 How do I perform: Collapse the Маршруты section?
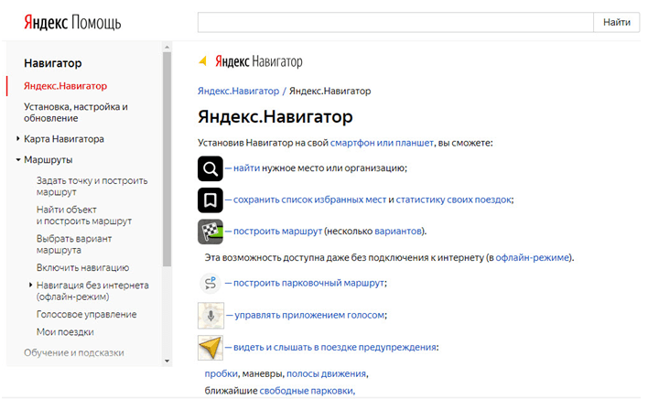[18, 159]
